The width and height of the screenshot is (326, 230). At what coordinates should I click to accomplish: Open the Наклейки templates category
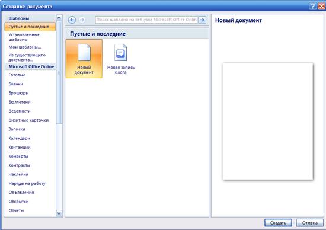18,174
